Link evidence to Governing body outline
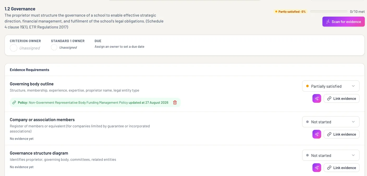This screenshot has width=367, height=176. pos(342,98)
